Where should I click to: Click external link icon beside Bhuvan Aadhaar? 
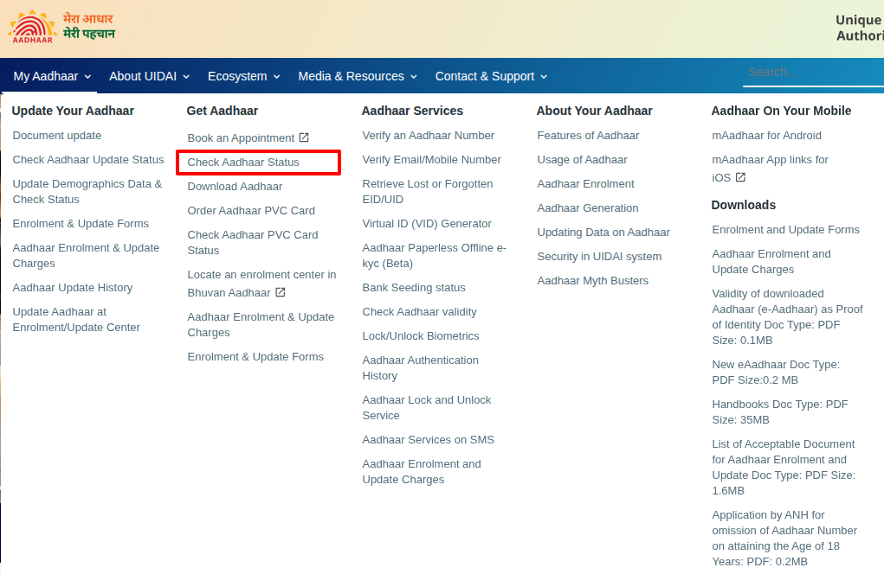281,292
